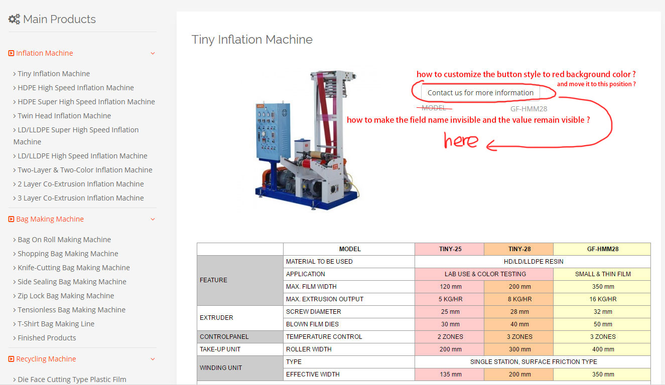This screenshot has width=665, height=385.
Task: Click the GF-HMM28 table header cell
Action: (x=602, y=249)
